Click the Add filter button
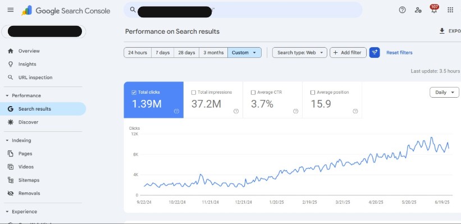 (x=348, y=53)
